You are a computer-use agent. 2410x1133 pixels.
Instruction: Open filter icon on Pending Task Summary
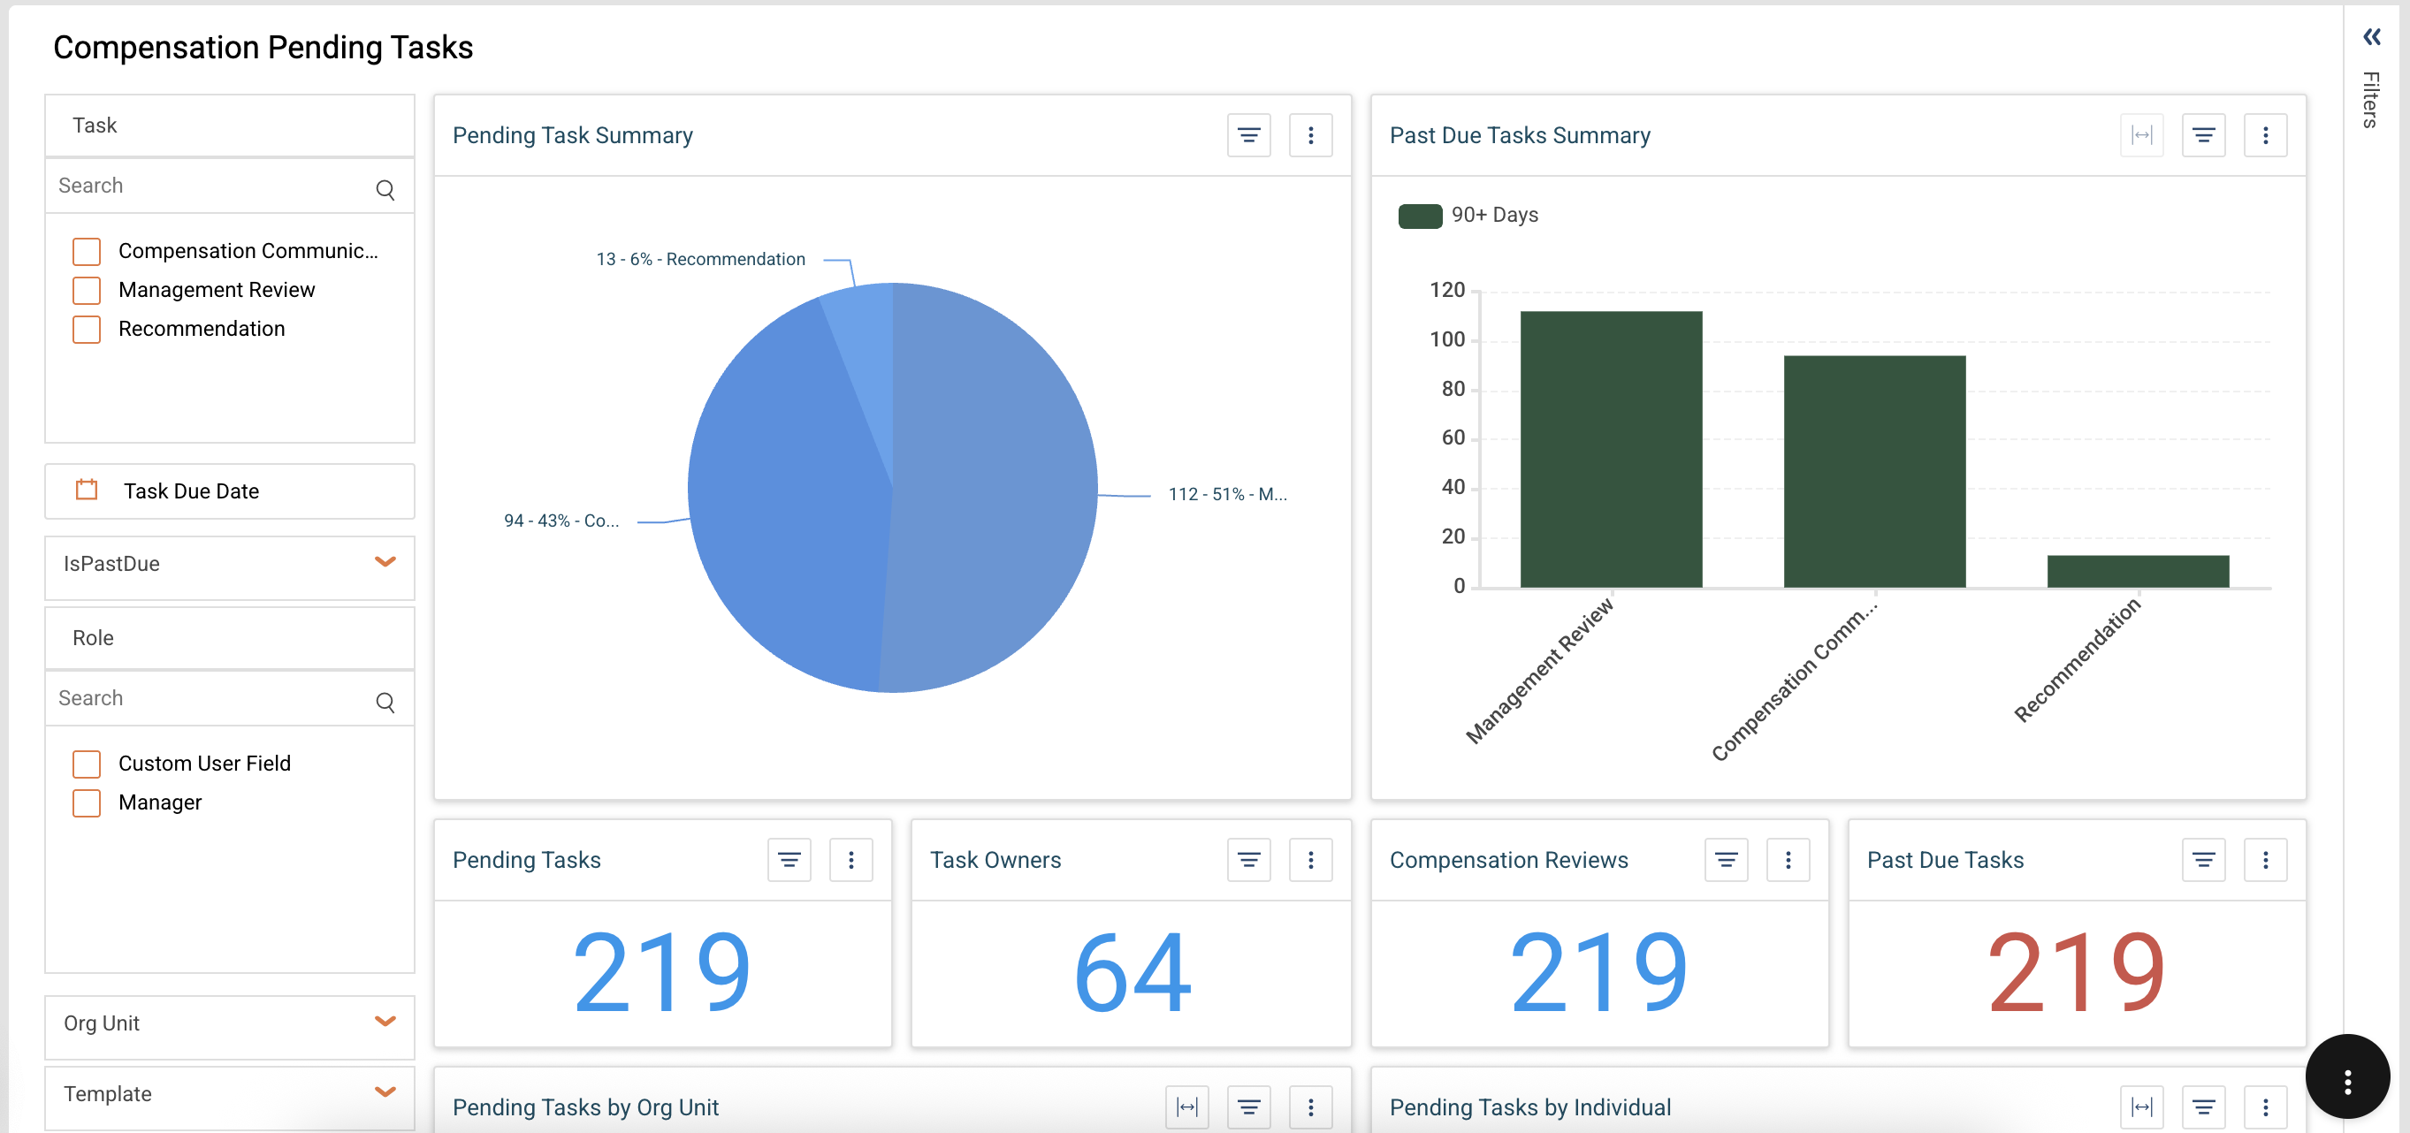(1248, 136)
